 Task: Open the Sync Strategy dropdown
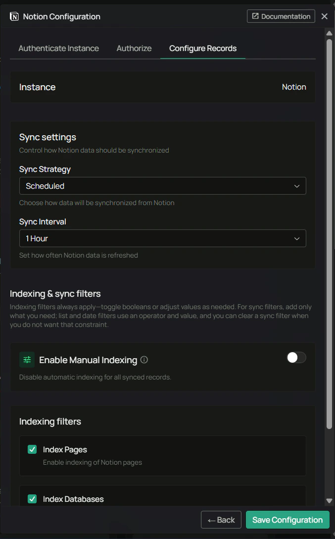(x=163, y=186)
